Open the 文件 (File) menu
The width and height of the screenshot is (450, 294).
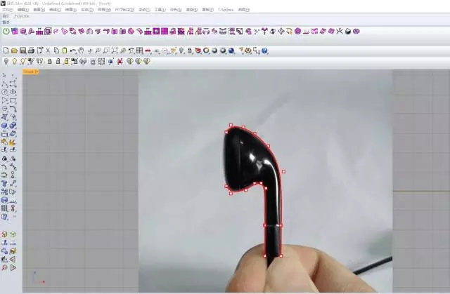click(x=8, y=10)
